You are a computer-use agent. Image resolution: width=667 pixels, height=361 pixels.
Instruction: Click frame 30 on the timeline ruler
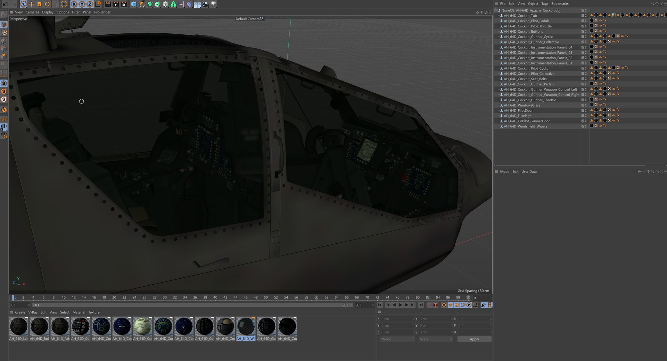[165, 297]
